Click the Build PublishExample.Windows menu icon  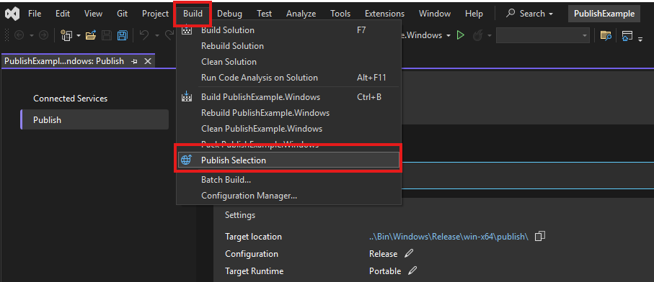point(187,97)
